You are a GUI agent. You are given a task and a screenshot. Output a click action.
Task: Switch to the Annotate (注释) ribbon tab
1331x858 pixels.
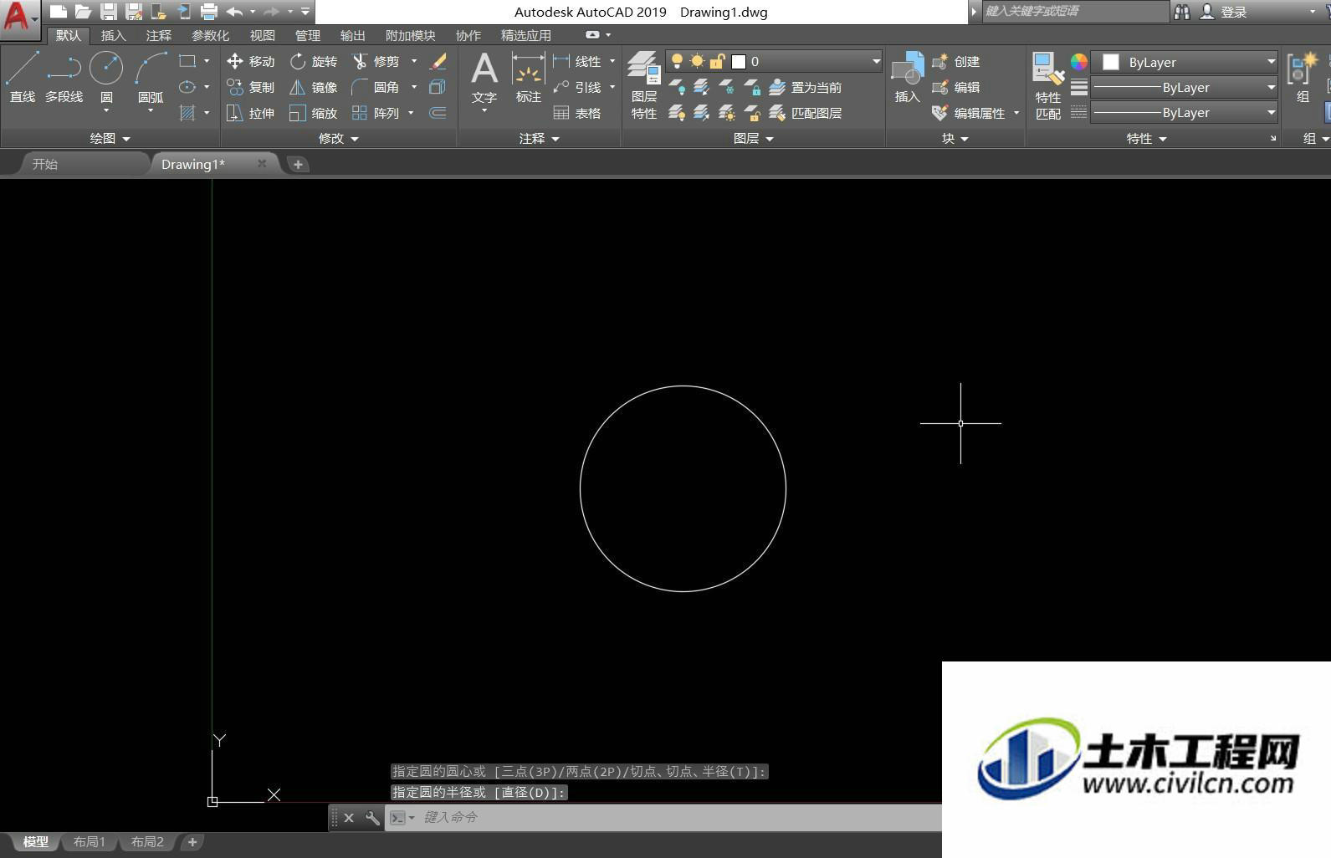point(158,35)
